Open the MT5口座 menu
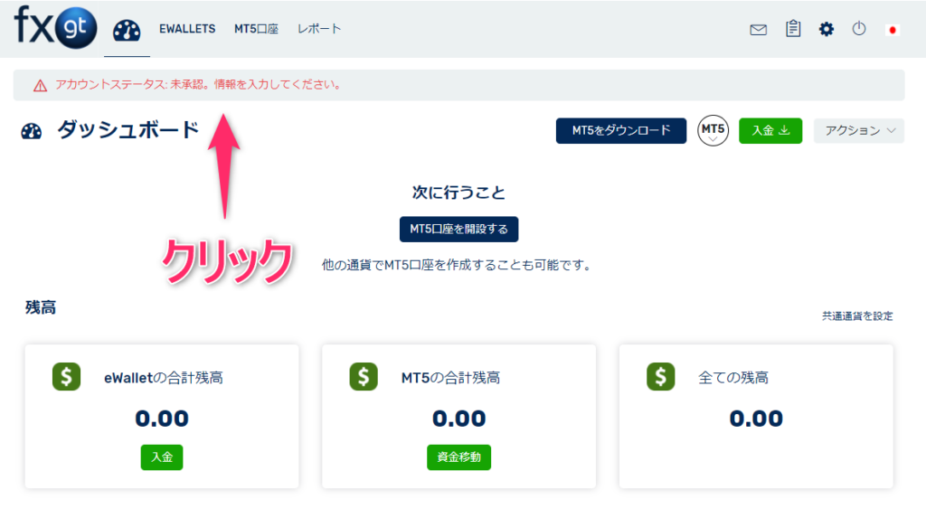 coord(256,29)
